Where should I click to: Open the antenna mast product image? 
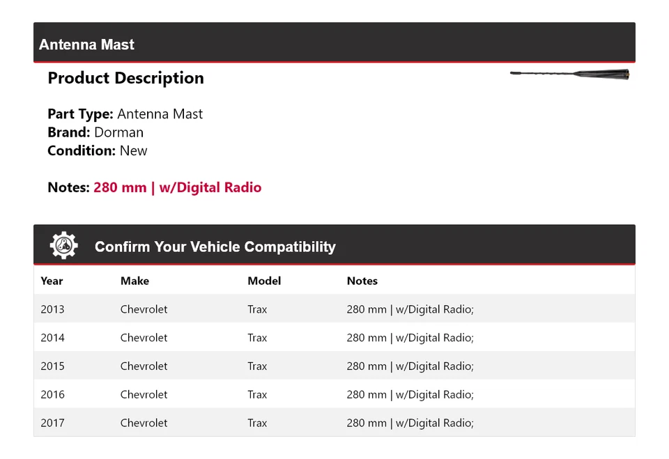[569, 75]
